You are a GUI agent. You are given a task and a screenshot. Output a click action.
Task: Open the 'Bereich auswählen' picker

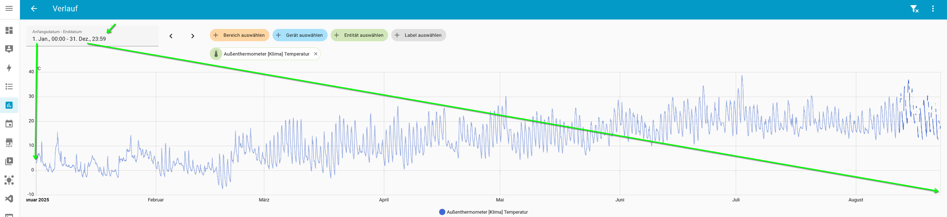239,35
